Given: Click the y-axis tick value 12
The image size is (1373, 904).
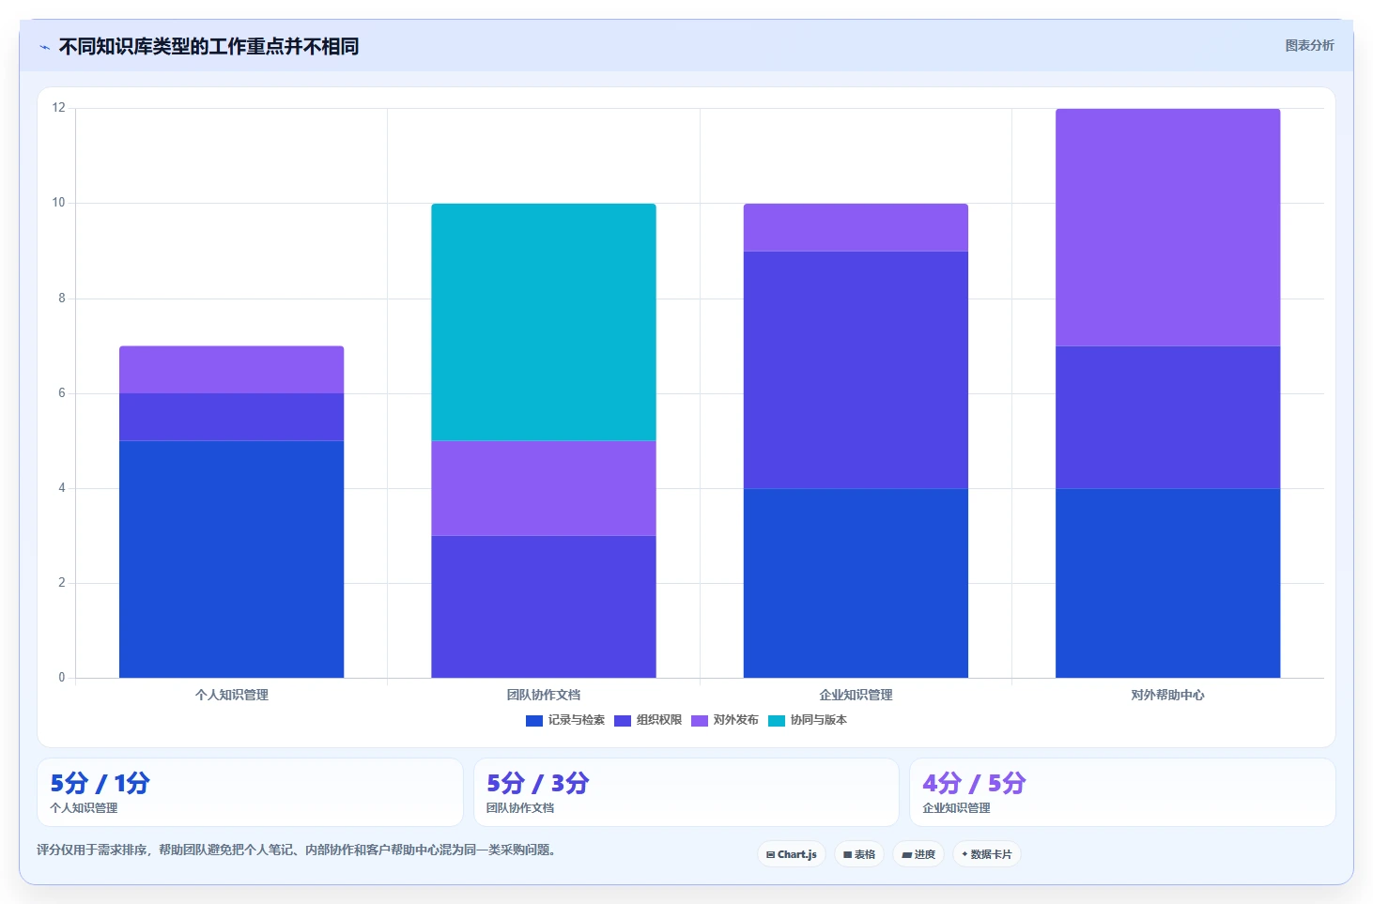Looking at the screenshot, I should point(59,108).
